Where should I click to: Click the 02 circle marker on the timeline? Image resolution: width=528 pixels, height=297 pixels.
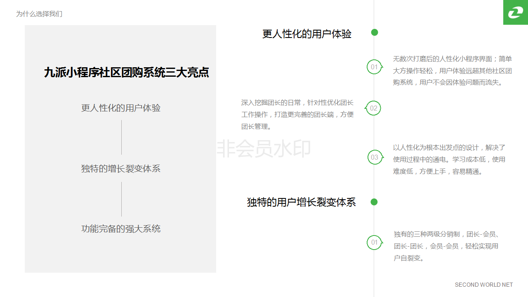coord(373,108)
